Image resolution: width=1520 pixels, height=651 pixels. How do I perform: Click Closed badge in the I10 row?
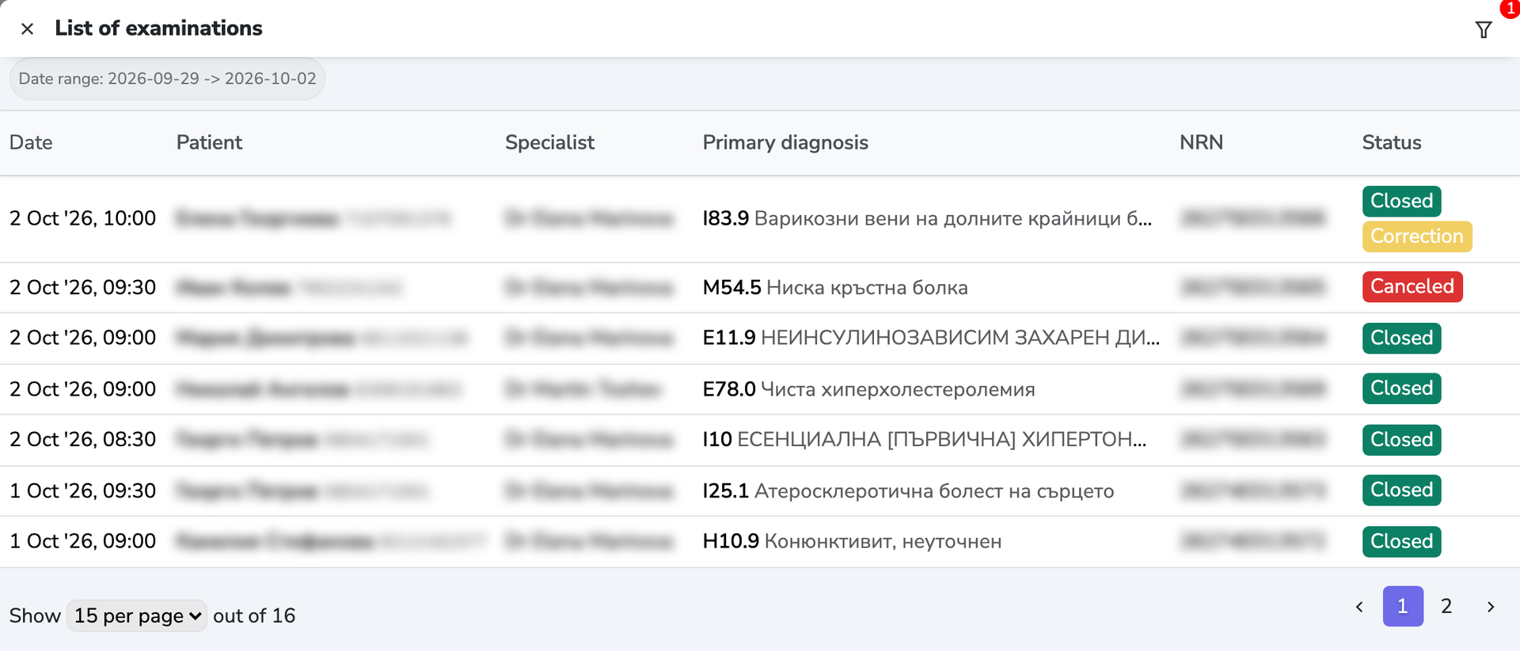[x=1401, y=440]
